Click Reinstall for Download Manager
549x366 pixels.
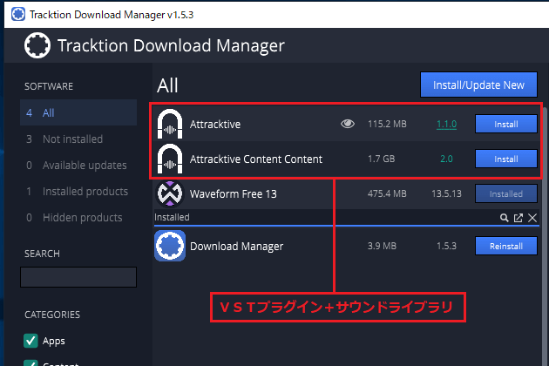(505, 247)
